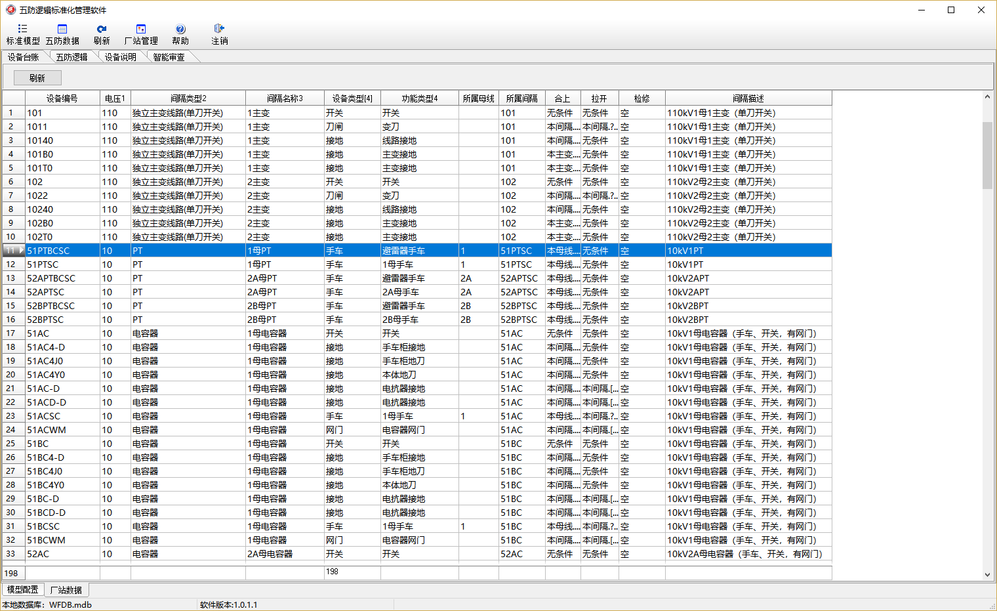This screenshot has height=611, width=997.
Task: Switch to the 五防逻辑 tab
Action: coord(71,57)
